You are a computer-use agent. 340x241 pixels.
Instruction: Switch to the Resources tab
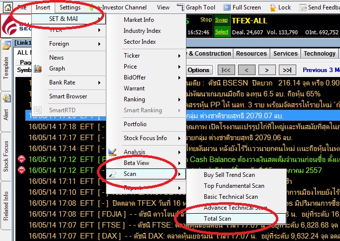point(252,54)
